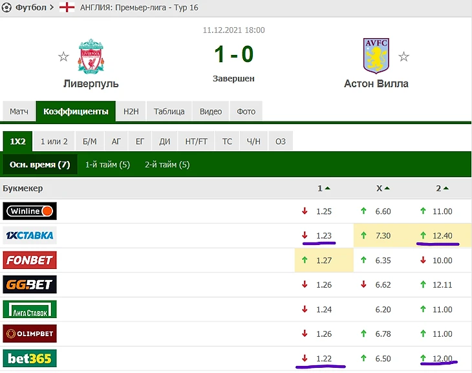The width and height of the screenshot is (472, 373).
Task: Open the Olimpbet bookmaker logo
Action: click(x=30, y=334)
